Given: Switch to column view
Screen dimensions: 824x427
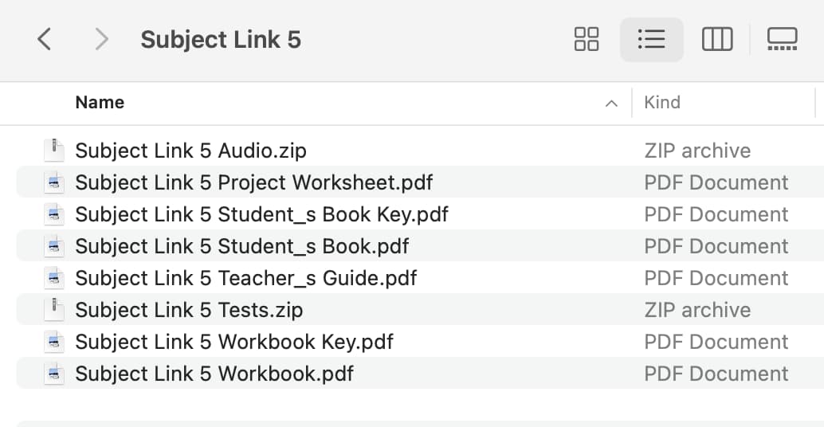Looking at the screenshot, I should tap(717, 39).
